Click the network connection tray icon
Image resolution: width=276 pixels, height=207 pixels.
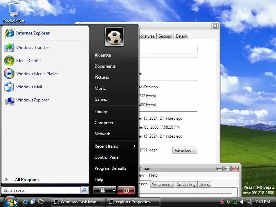tap(249, 202)
